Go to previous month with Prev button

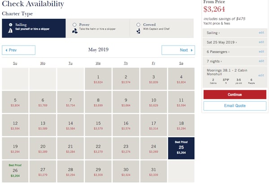[x=18, y=50]
